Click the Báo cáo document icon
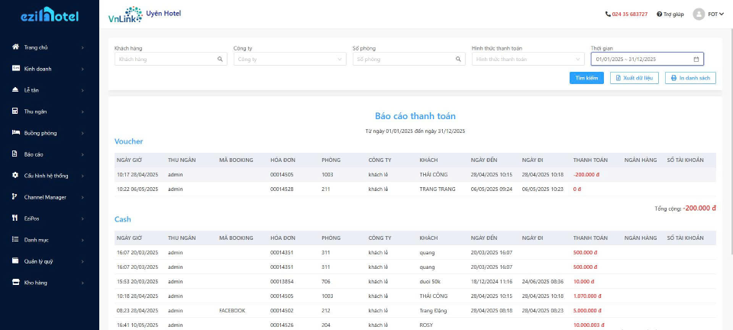 coord(15,154)
